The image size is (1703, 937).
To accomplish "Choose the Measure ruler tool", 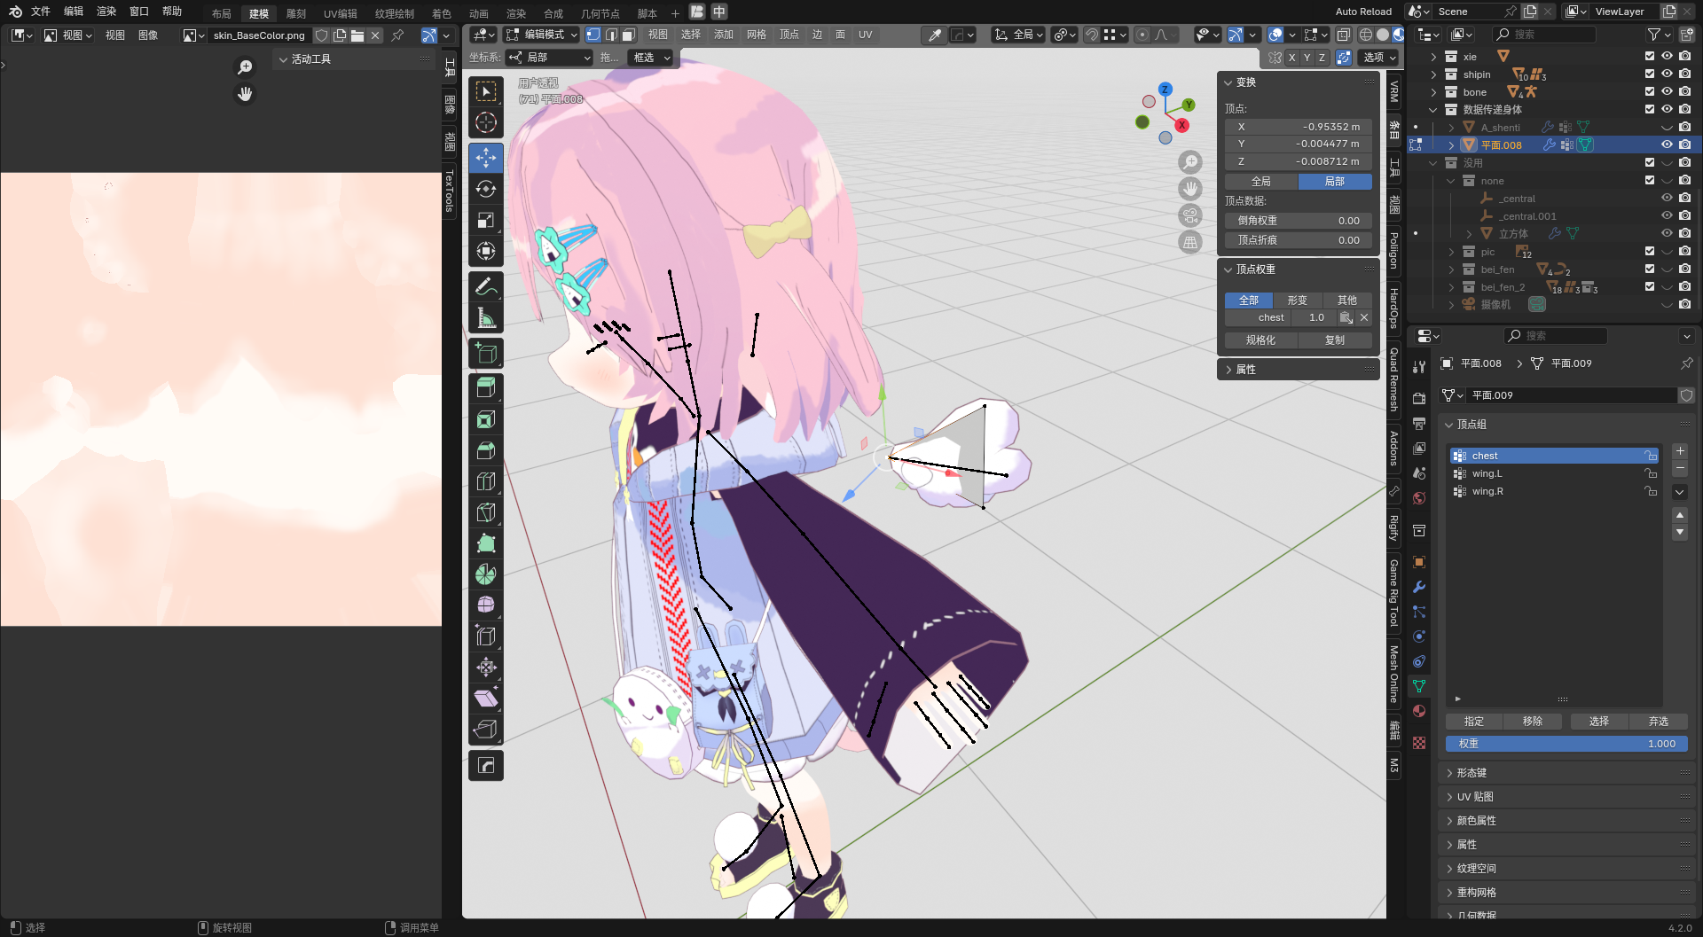I will (485, 317).
